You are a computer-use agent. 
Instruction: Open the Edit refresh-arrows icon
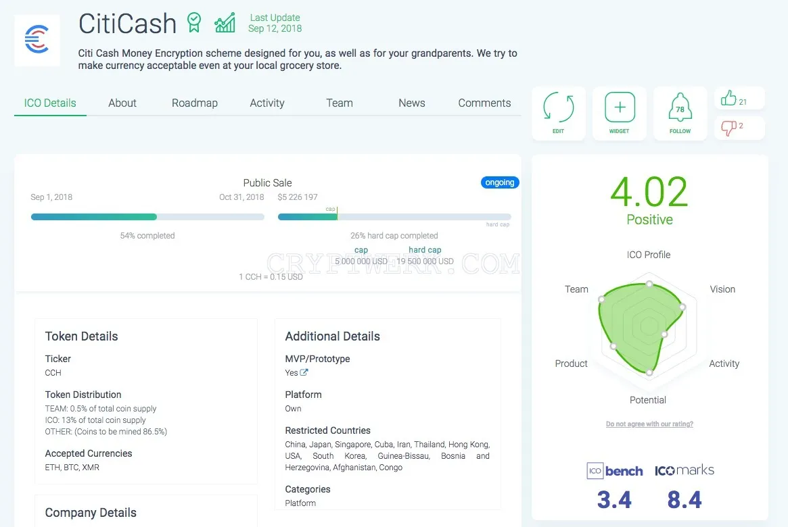click(558, 107)
